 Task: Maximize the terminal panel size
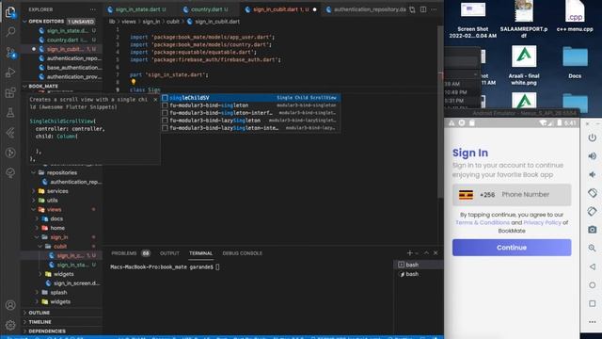click(x=426, y=253)
